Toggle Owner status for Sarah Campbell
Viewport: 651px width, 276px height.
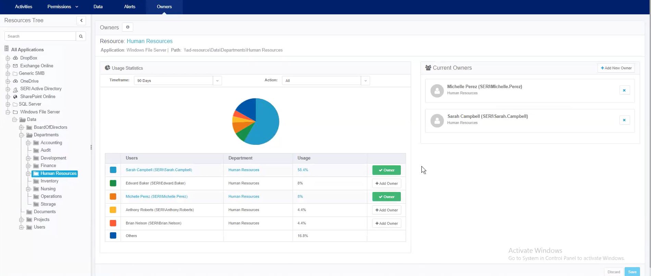(386, 170)
